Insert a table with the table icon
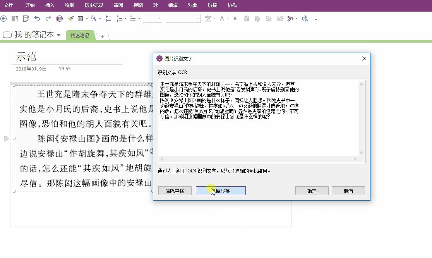 click(x=80, y=19)
